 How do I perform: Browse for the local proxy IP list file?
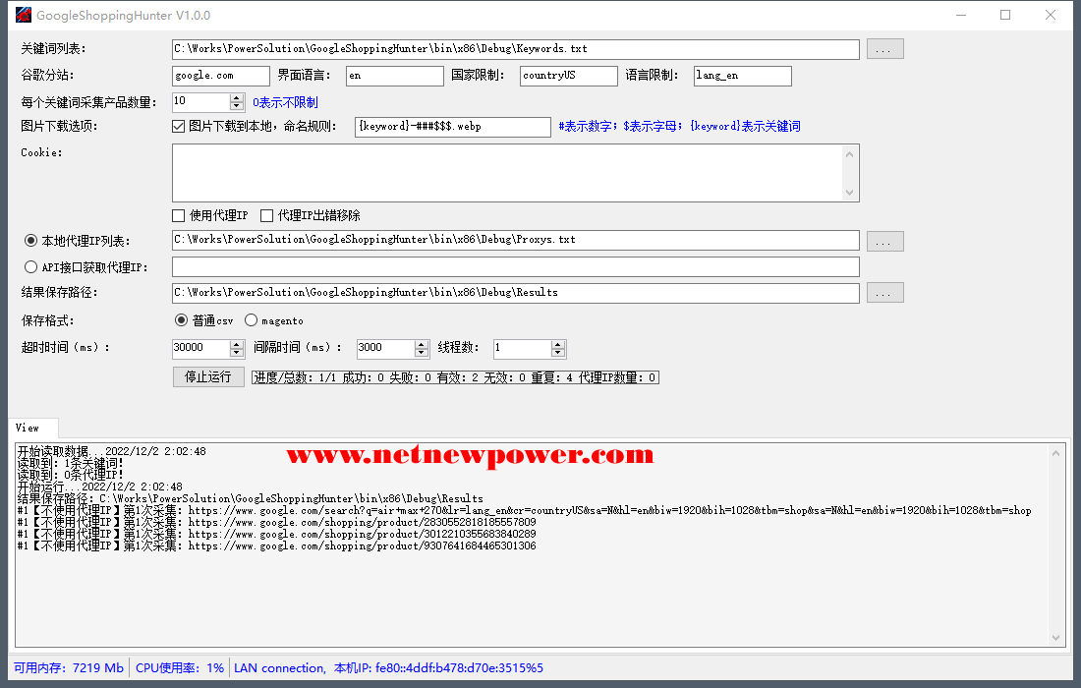tap(884, 241)
